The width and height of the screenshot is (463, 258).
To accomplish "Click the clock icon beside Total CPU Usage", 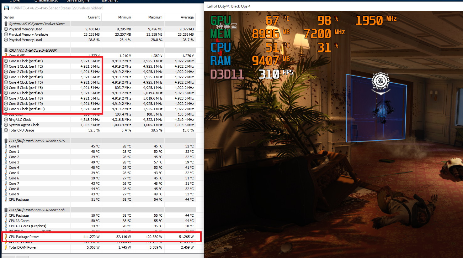I will [6, 130].
